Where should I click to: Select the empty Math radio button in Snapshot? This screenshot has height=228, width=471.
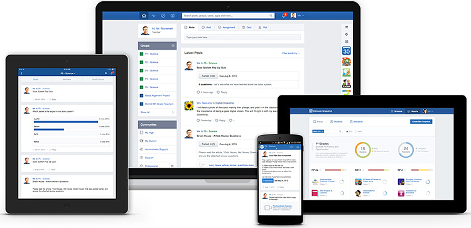click(x=356, y=131)
